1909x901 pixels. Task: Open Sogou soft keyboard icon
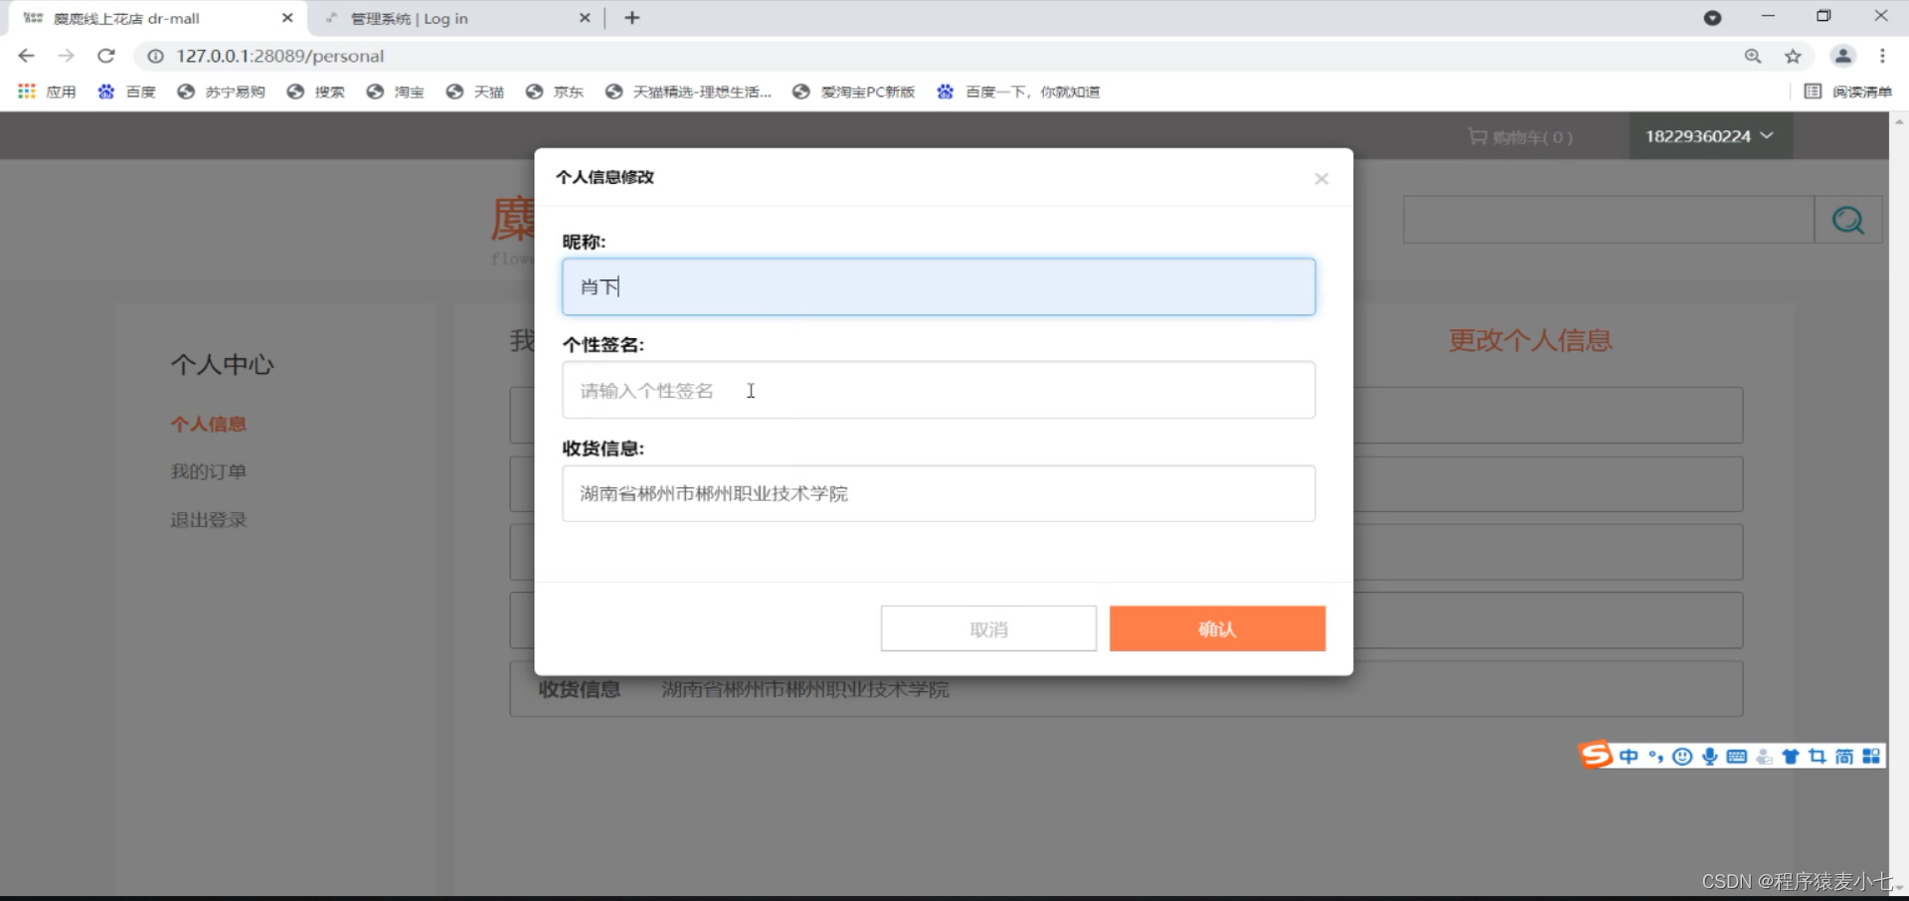tap(1737, 757)
